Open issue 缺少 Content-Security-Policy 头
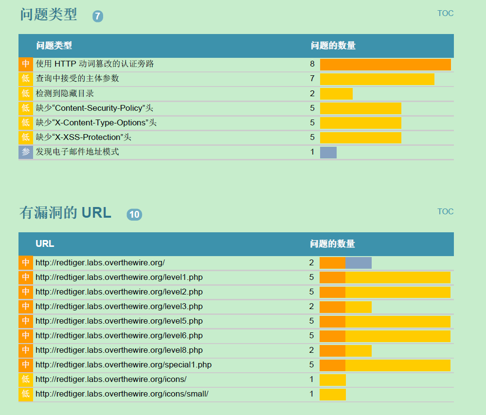This screenshot has width=486, height=415. (x=94, y=108)
